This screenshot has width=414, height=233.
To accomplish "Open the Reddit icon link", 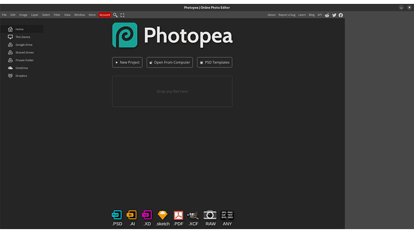I will tap(327, 15).
